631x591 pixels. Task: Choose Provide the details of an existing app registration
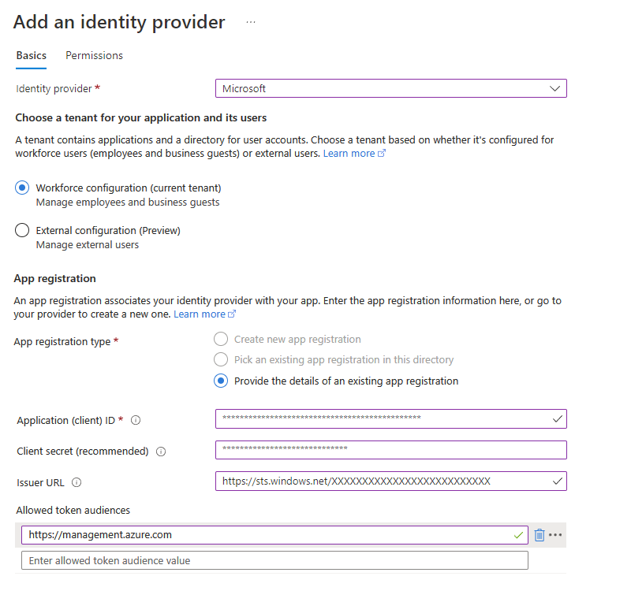point(222,381)
